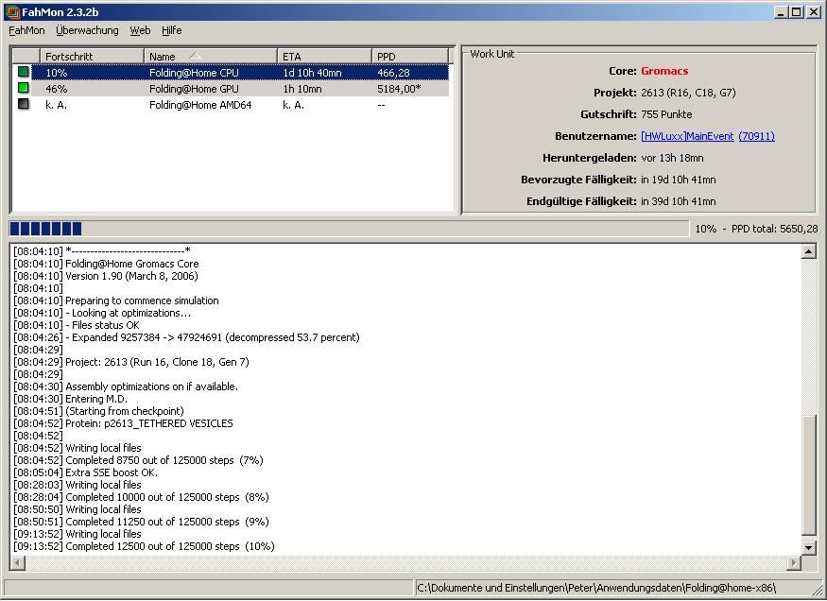
Task: Click the Projekt value 2613 (R16, C18, G7)
Action: pyautogui.click(x=688, y=93)
